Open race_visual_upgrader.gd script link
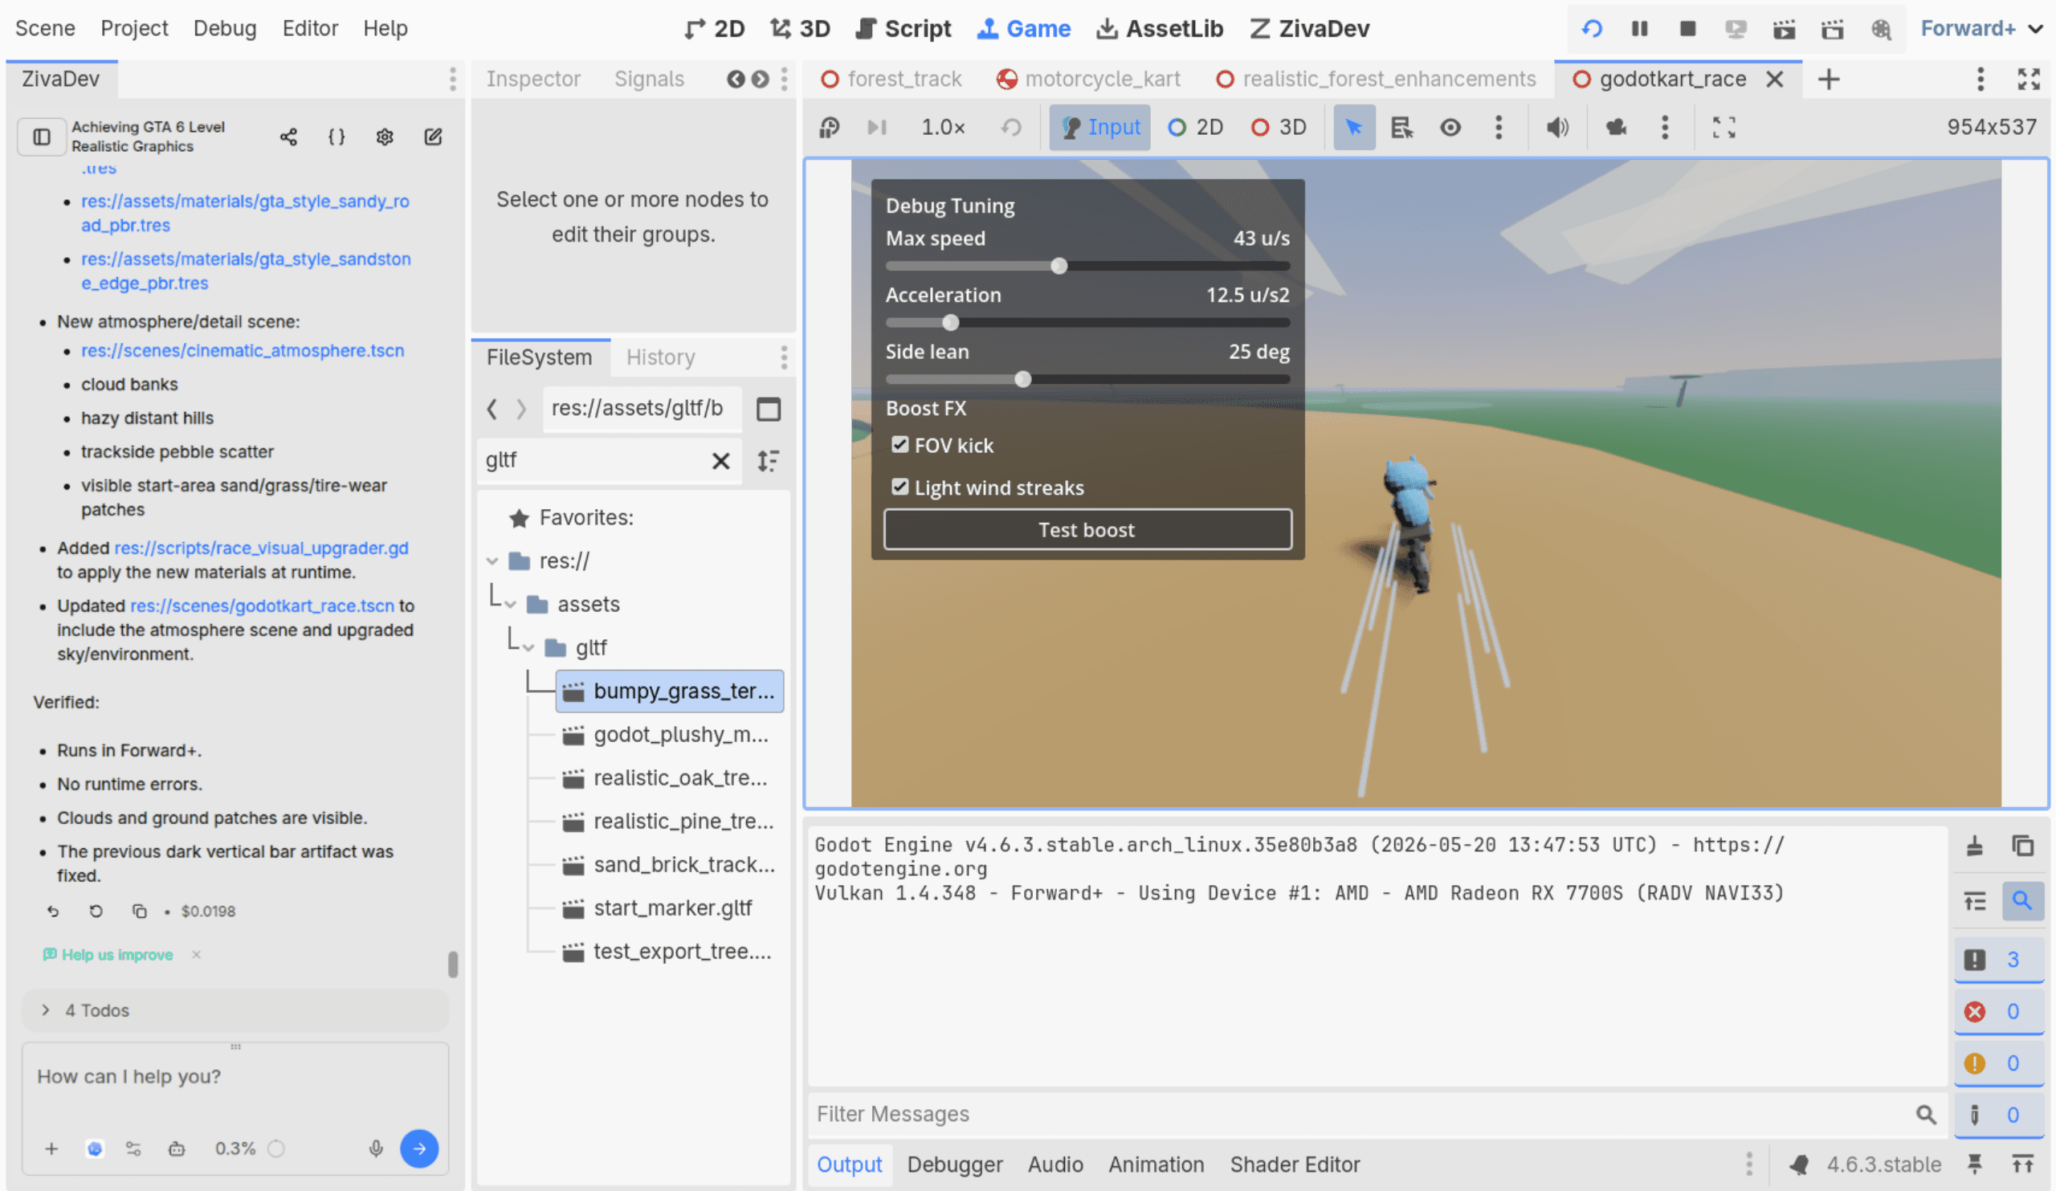The width and height of the screenshot is (2056, 1191). pyautogui.click(x=261, y=549)
